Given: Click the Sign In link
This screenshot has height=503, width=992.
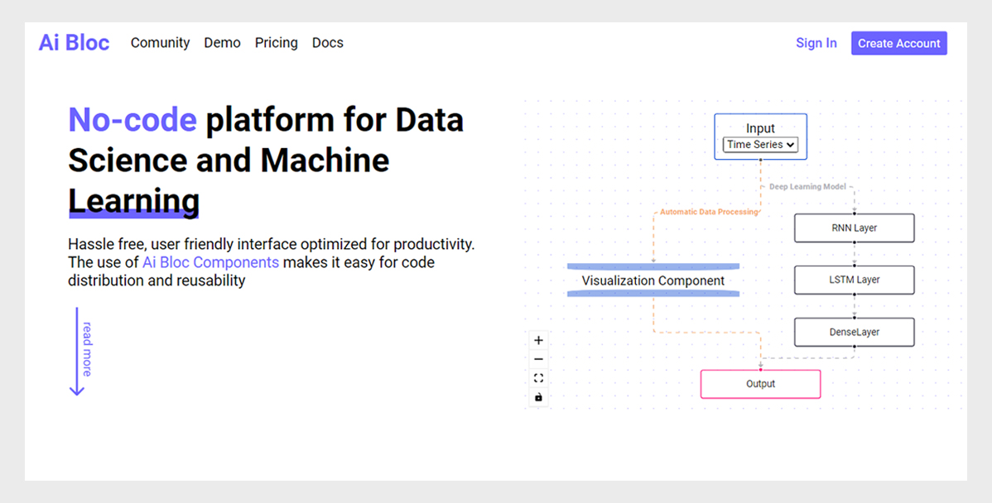Looking at the screenshot, I should tap(816, 43).
